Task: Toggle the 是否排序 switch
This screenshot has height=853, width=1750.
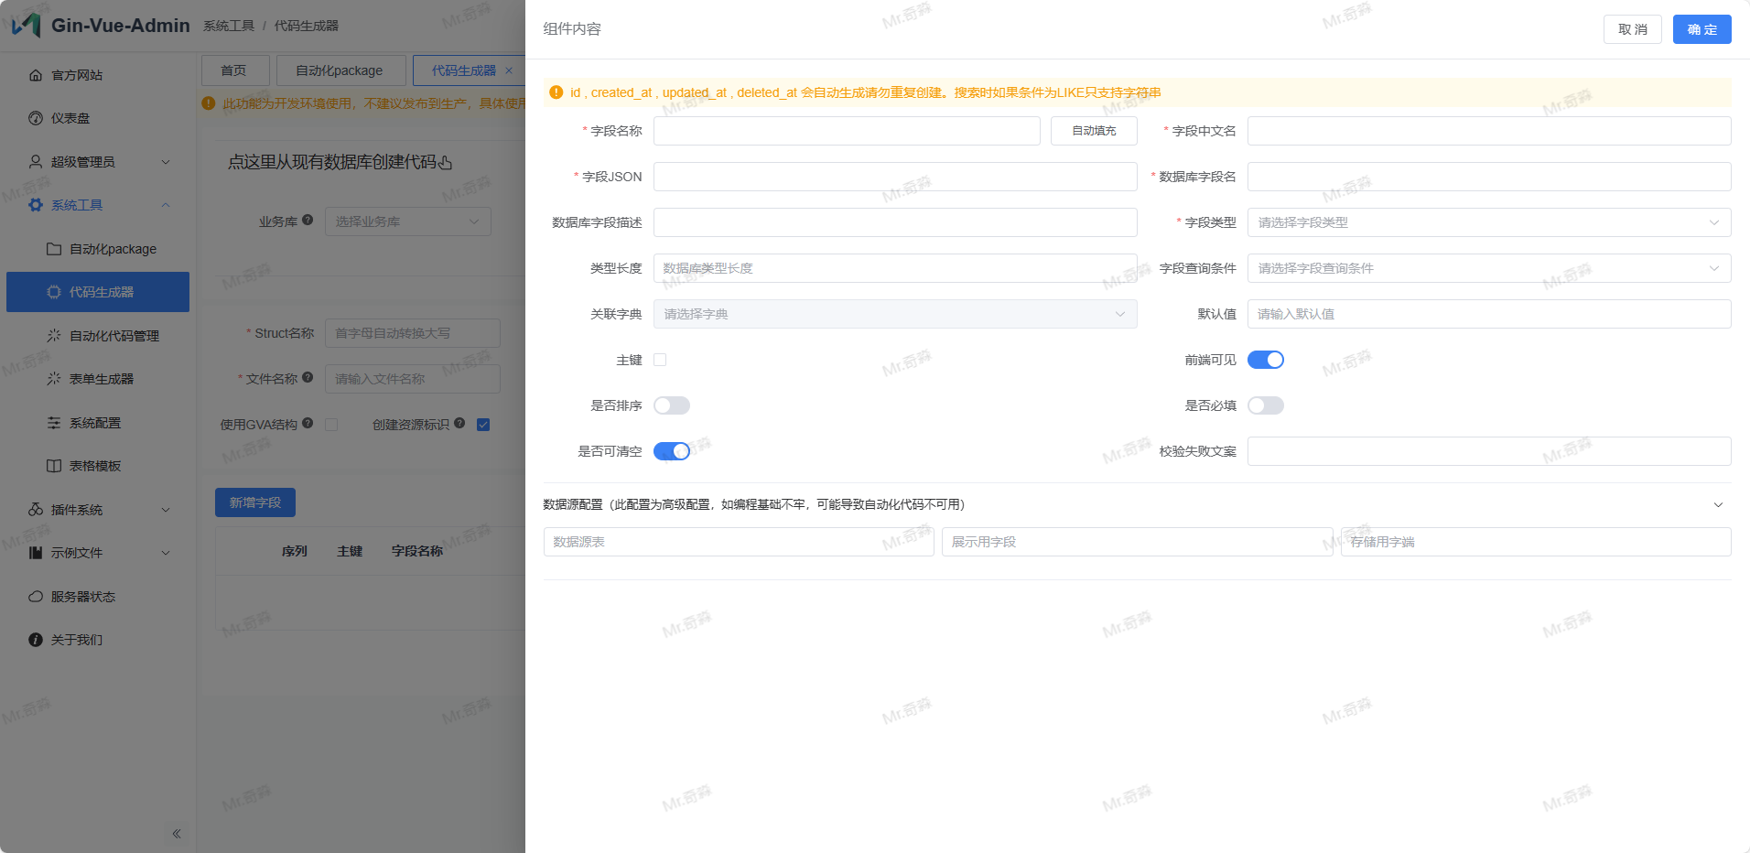Action: tap(671, 405)
